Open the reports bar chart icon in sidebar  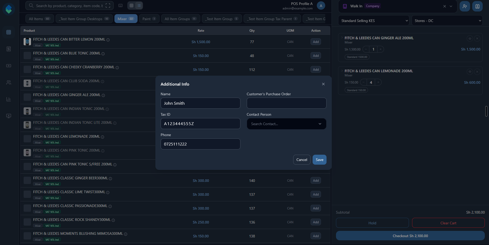[x=9, y=99]
